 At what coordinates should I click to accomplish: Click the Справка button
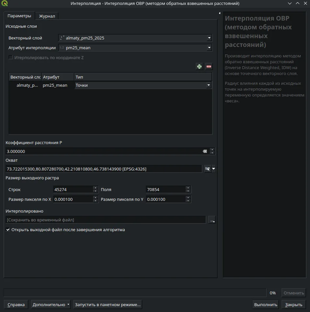pyautogui.click(x=16, y=305)
